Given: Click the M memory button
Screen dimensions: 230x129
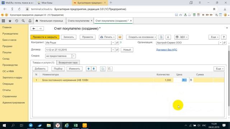Looking at the screenshot, I should click(203, 15).
